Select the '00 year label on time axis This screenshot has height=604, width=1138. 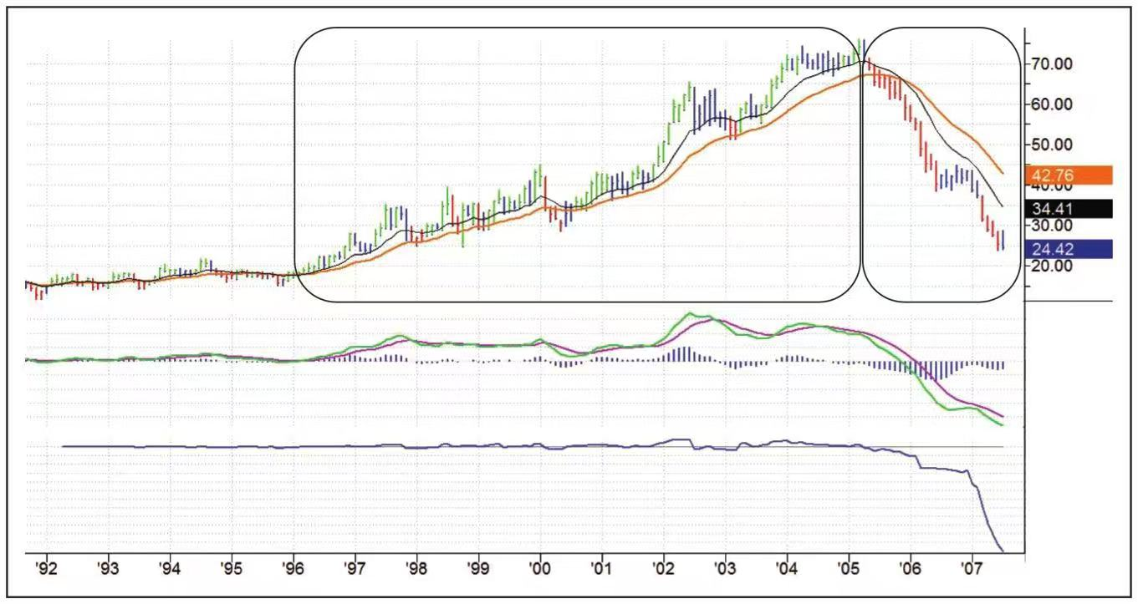pos(540,570)
